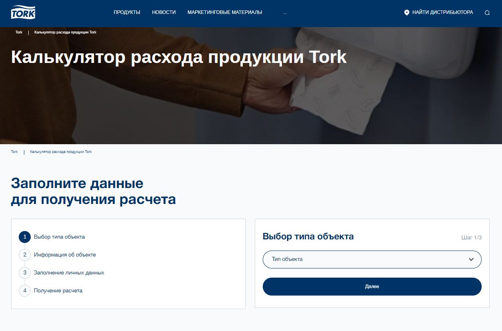Image resolution: width=502 pixels, height=331 pixels.
Task: Select step 3 circle indicator
Action: 25,273
